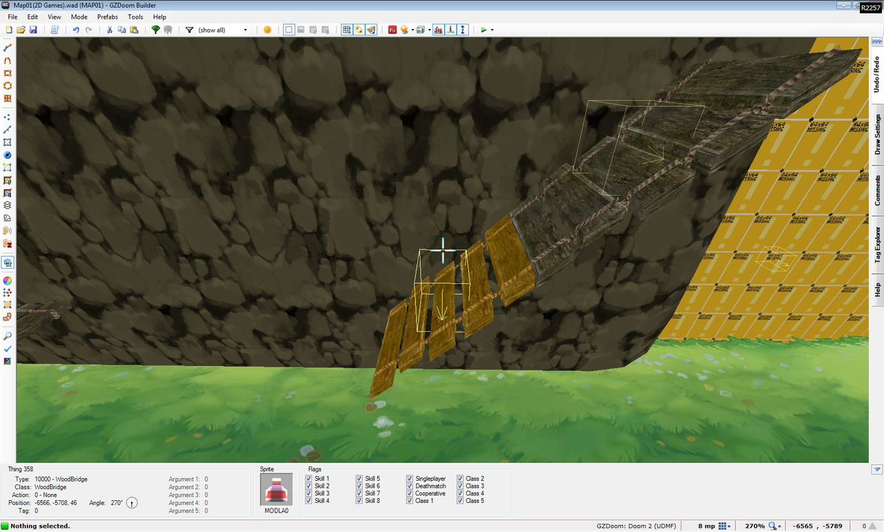Uncheck the Skill 4 flag
884x532 pixels.
point(309,501)
